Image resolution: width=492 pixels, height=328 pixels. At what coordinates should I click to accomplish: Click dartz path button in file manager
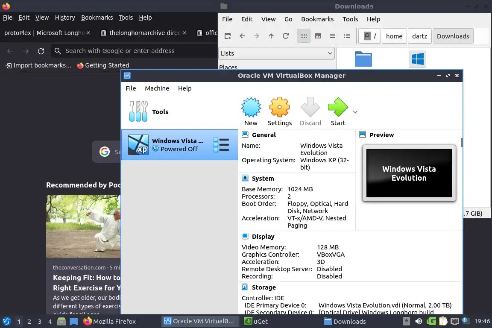(419, 36)
